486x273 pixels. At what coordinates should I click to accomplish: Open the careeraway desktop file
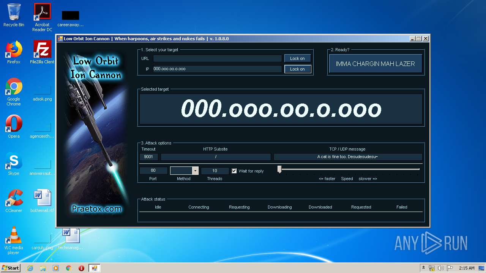click(71, 19)
